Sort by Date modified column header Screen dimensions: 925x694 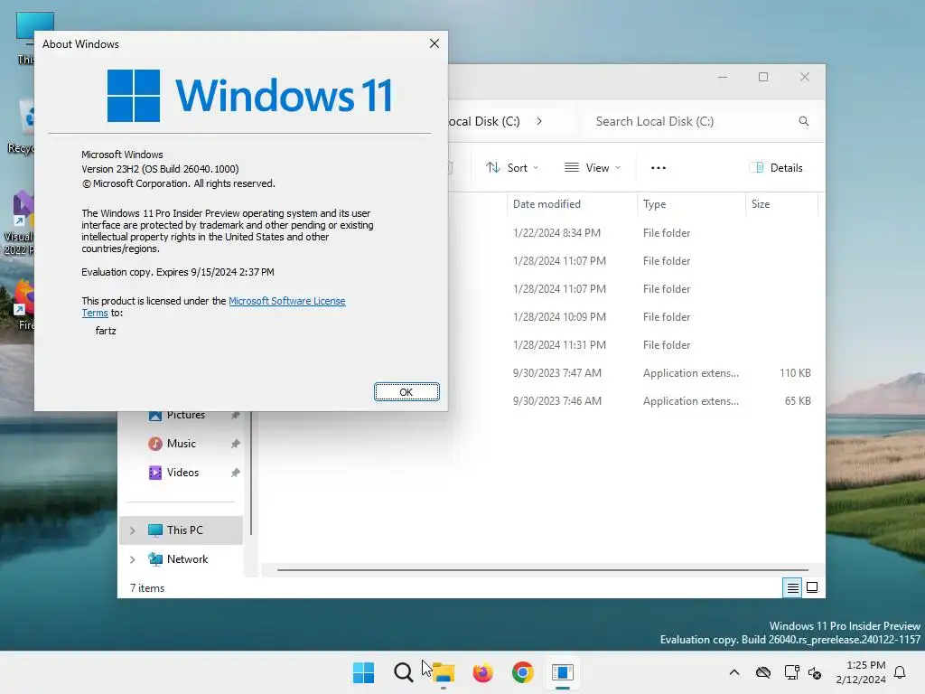click(572, 204)
